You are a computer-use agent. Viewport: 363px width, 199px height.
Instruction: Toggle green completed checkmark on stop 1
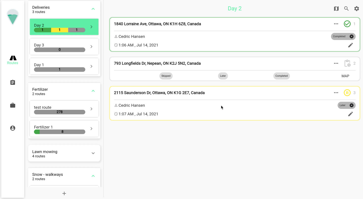point(347,24)
